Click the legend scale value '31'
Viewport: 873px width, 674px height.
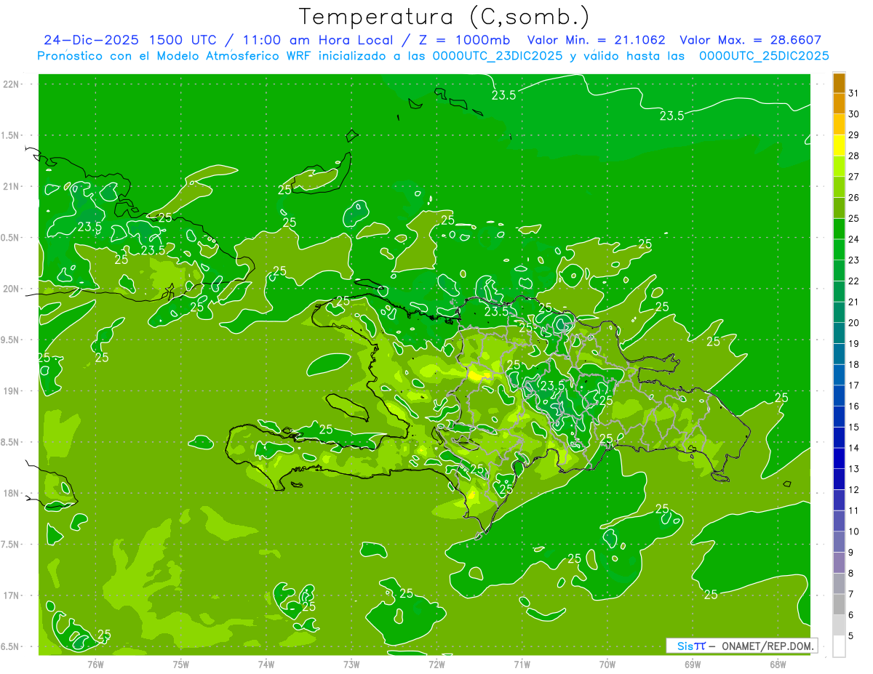[854, 93]
